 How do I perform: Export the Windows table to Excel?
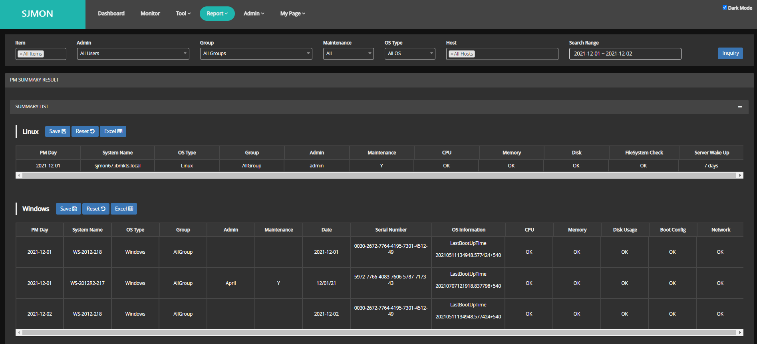pyautogui.click(x=124, y=209)
